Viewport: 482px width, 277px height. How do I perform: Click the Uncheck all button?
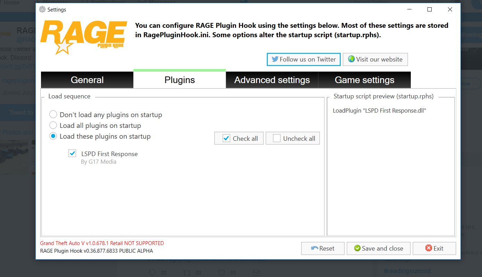click(x=292, y=138)
